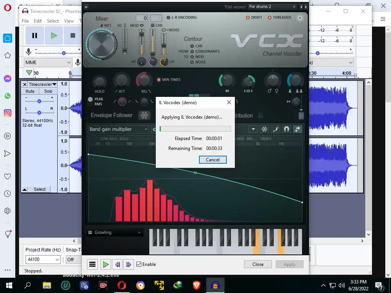
Task: Select the MOD contour radio option
Action: pos(192,57)
